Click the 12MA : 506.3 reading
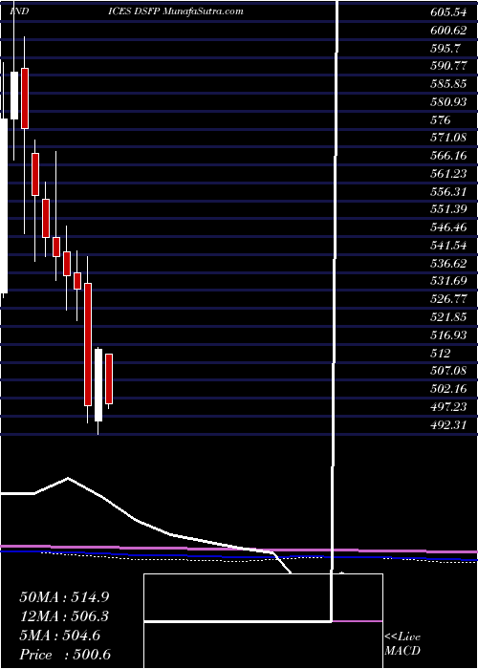The image size is (478, 669). click(x=64, y=616)
